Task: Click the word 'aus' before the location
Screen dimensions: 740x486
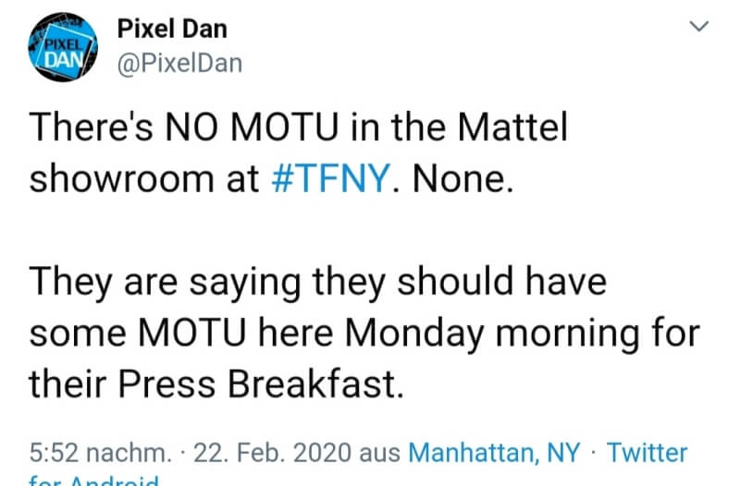Action: (x=380, y=454)
